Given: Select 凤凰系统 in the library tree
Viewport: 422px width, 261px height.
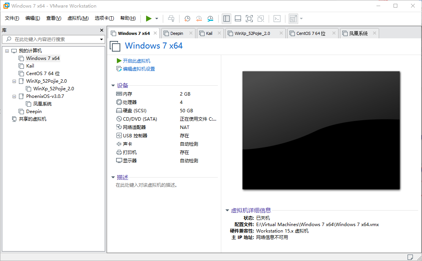Looking at the screenshot, I should tap(42, 104).
